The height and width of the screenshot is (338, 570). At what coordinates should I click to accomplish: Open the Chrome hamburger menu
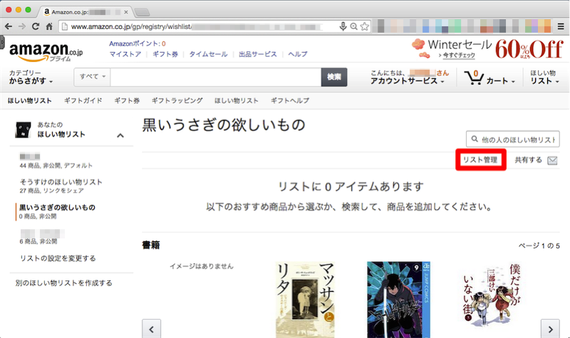[561, 26]
